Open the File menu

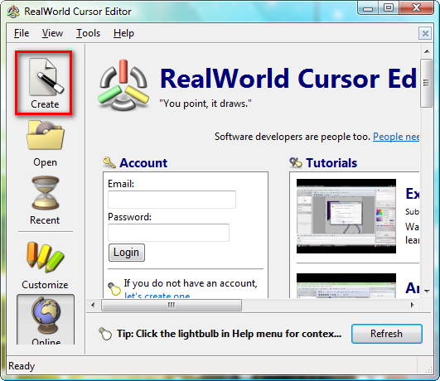pos(22,33)
